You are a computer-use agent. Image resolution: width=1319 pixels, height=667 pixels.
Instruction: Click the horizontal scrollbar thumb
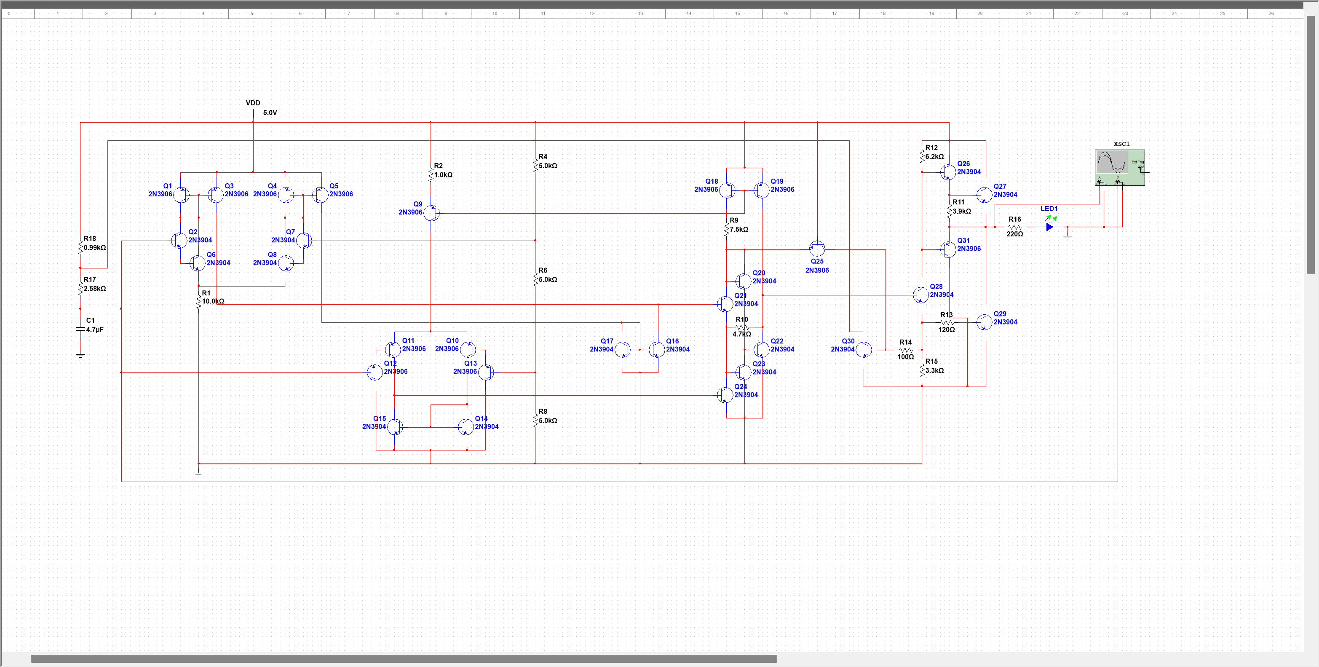[x=404, y=659]
